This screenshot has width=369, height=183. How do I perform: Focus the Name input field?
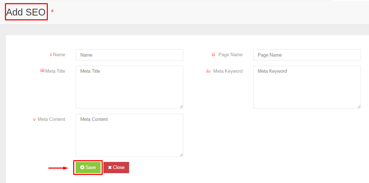(129, 55)
